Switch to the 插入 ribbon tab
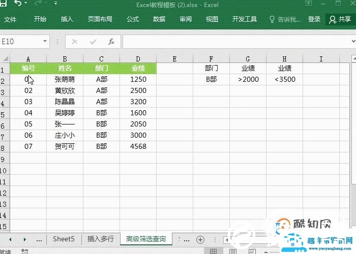Image resolution: width=356 pixels, height=254 pixels. (67, 19)
